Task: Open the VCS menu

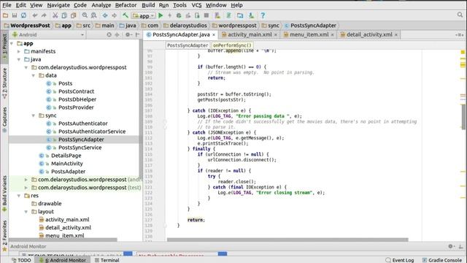Action: point(196,5)
